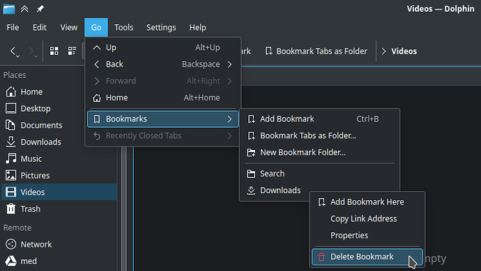Click the music note icon in Places
The height and width of the screenshot is (271, 481).
10,158
